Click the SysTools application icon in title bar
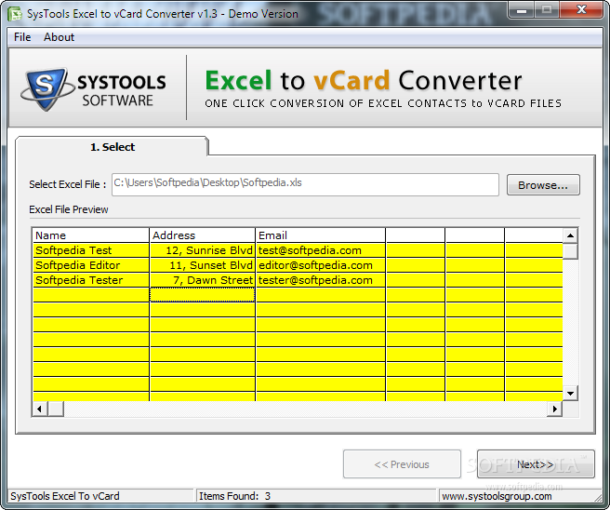610x510 pixels. pos(15,14)
